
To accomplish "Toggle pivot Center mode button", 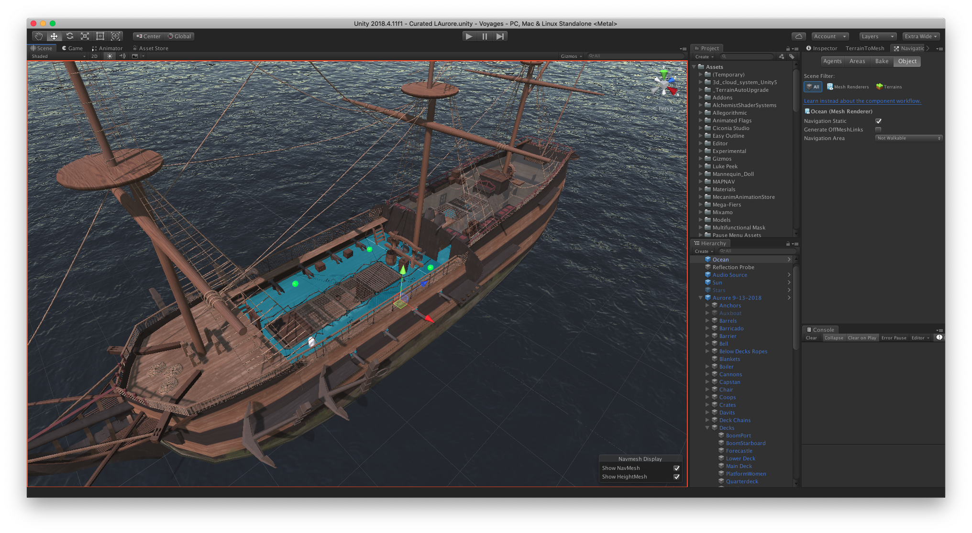I will click(148, 36).
